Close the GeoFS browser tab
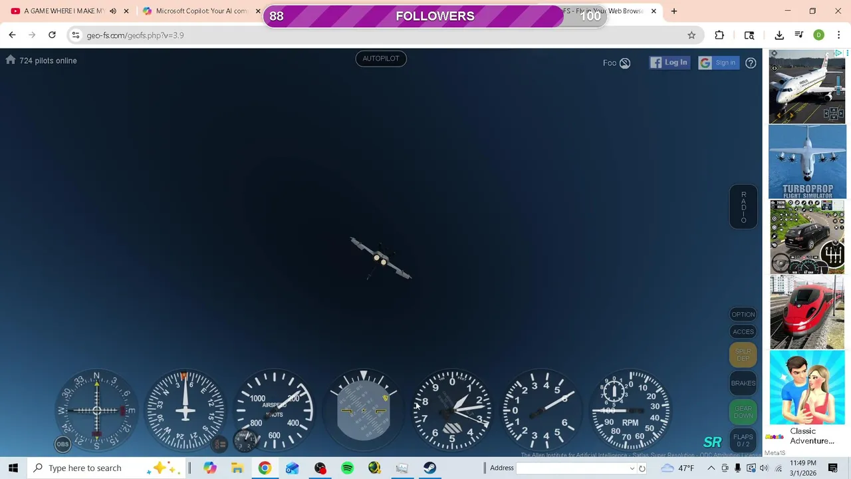The image size is (851, 479). (x=654, y=11)
